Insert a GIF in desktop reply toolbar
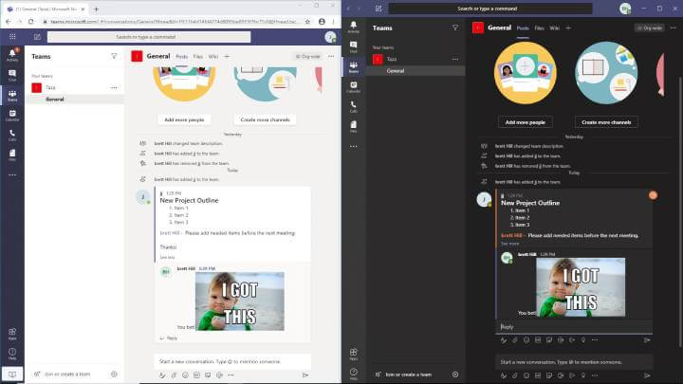683x384 pixels. (538, 340)
